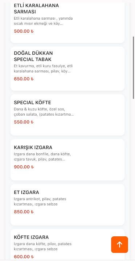Tap the orange scroll-to-top arrow button
Screen dimensions: 135x261
pyautogui.click(x=119, y=245)
